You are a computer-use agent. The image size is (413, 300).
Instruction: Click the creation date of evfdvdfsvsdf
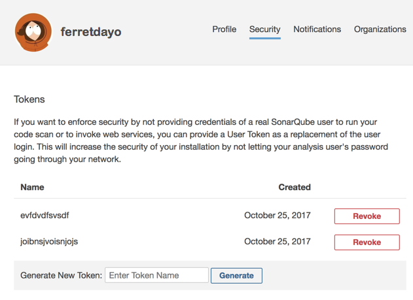pyautogui.click(x=277, y=215)
